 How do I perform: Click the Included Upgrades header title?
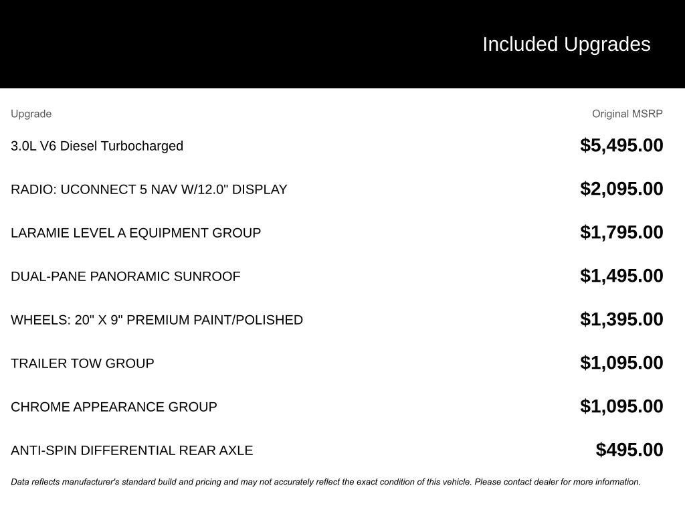coord(566,45)
